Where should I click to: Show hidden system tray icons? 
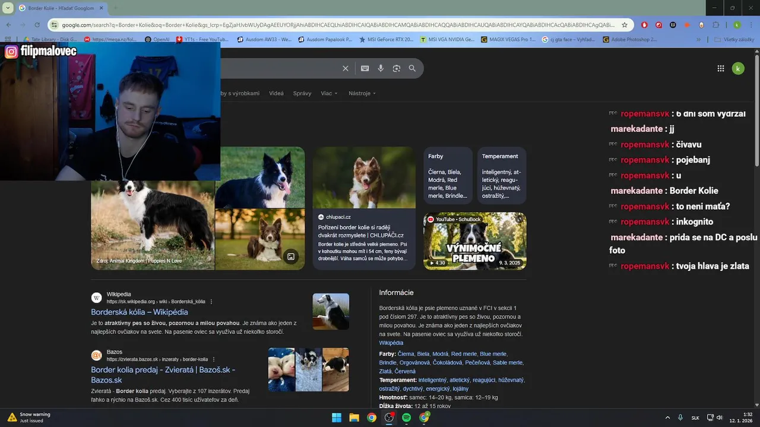(667, 418)
